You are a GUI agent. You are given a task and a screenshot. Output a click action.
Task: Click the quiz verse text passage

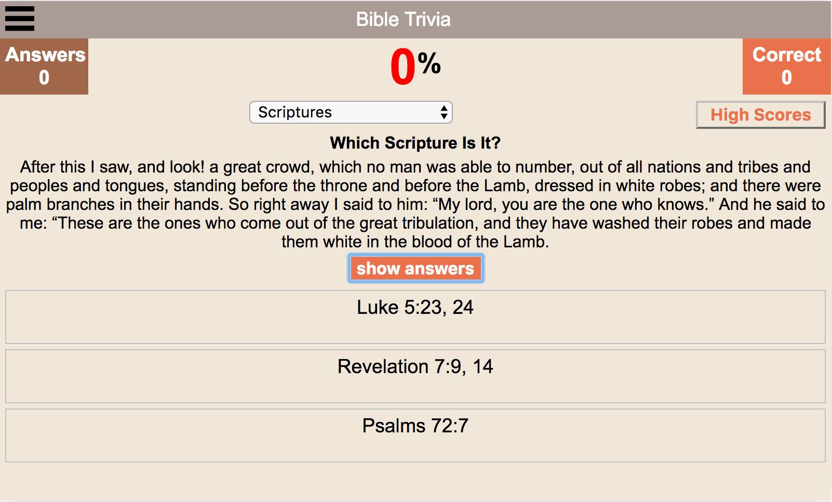tap(414, 204)
